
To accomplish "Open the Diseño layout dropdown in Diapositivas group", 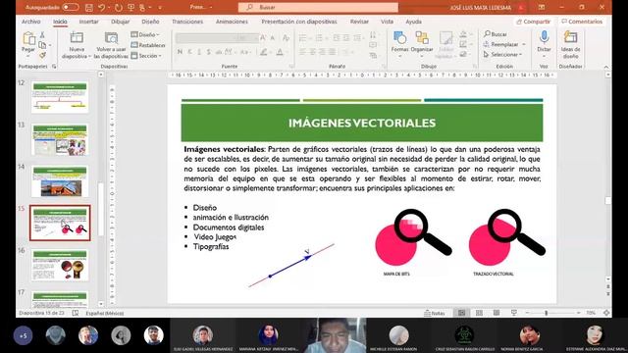I will click(x=145, y=35).
